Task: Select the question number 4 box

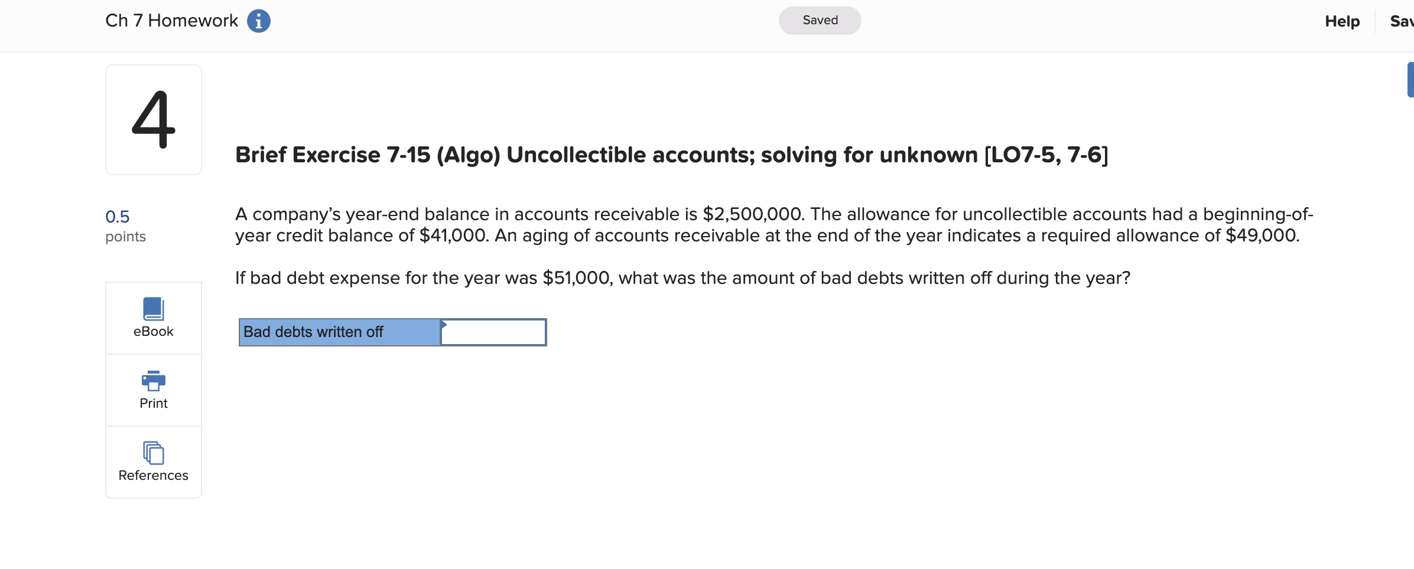Action: coord(154,120)
